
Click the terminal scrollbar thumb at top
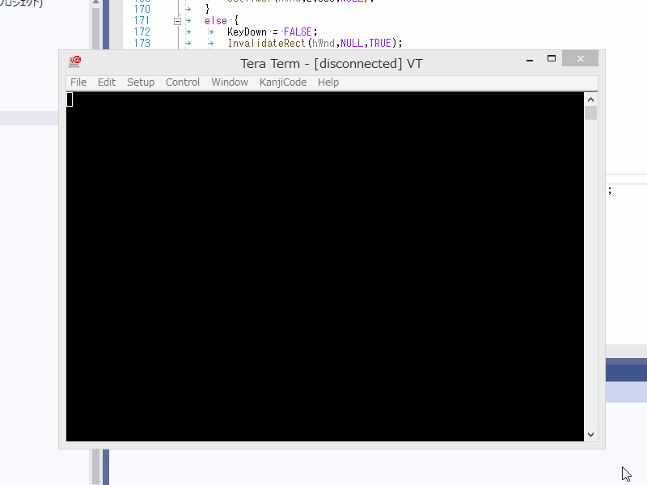pyautogui.click(x=590, y=112)
